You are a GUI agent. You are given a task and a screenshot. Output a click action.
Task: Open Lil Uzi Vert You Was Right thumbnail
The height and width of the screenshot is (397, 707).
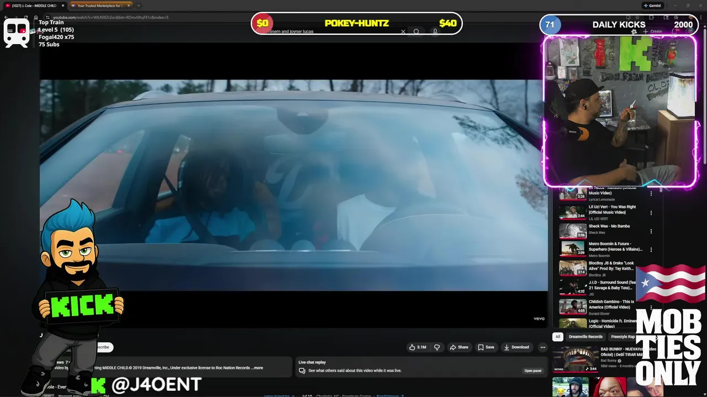click(573, 212)
